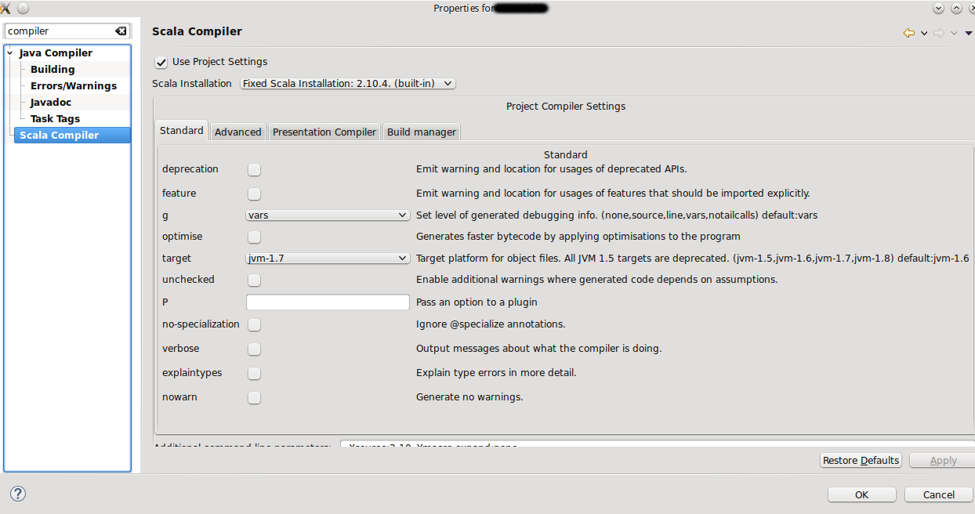Enable the feature warnings checkbox

coord(254,194)
